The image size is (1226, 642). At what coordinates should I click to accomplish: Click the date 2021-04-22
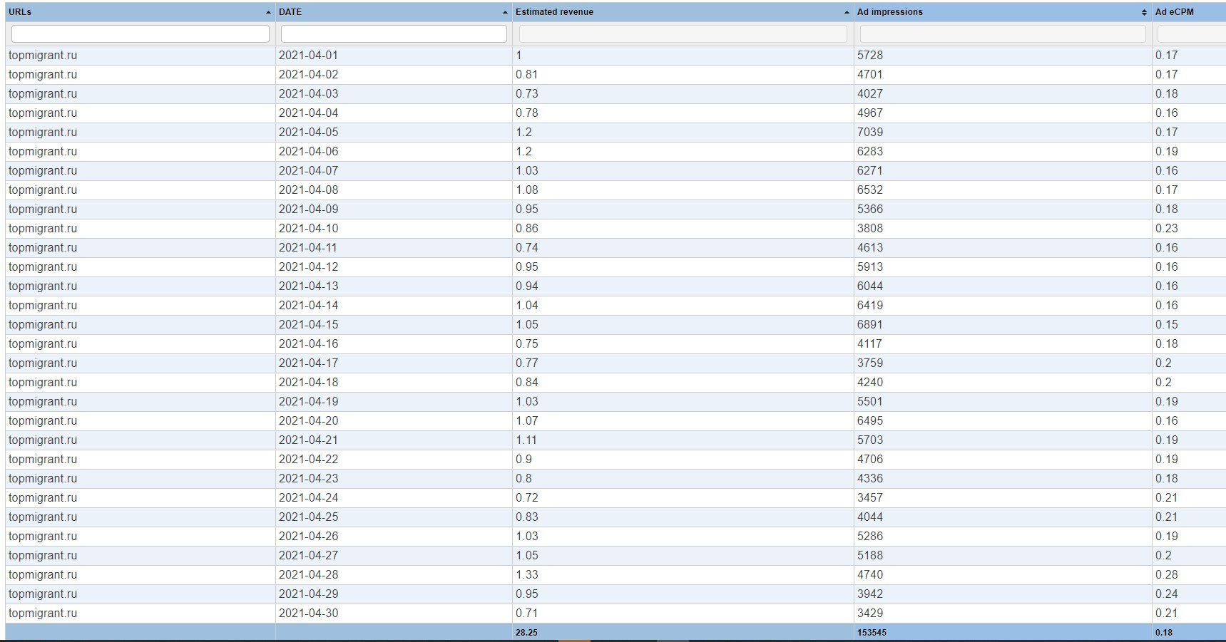pos(309,460)
